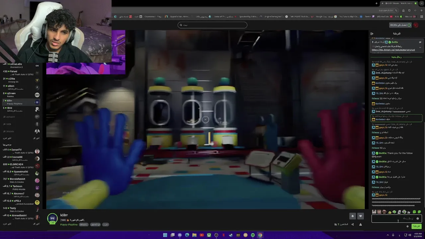The width and height of the screenshot is (425, 239).
Task: Click the kiirr channel name below video
Action: point(64,215)
